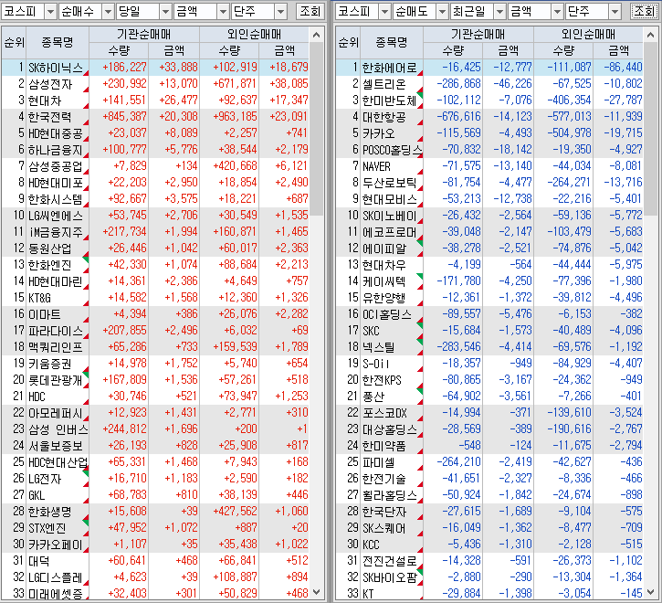
Task: Click the right panel scrollbar down arrow
Action: (x=650, y=592)
